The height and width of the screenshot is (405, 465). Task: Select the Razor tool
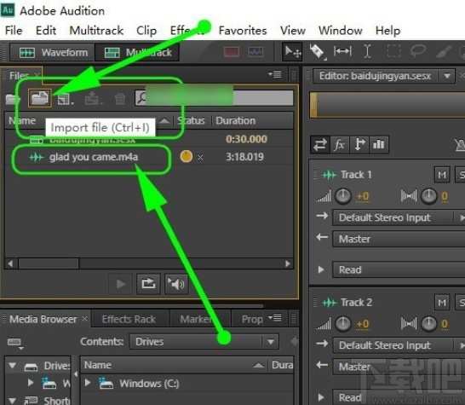point(317,52)
